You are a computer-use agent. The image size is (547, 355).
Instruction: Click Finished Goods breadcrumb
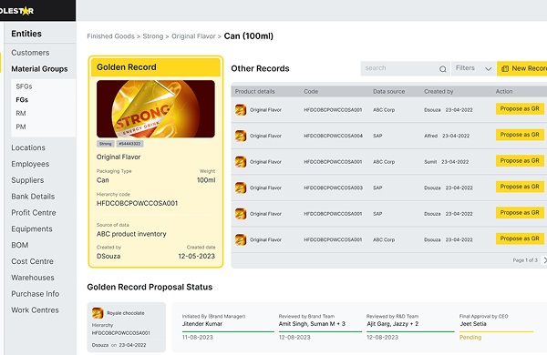pos(110,36)
